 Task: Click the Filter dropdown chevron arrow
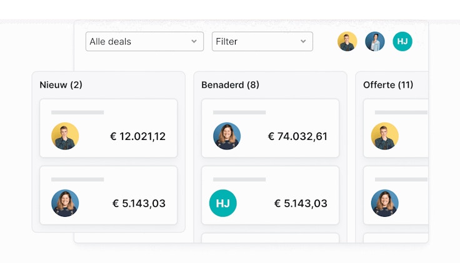[303, 42]
